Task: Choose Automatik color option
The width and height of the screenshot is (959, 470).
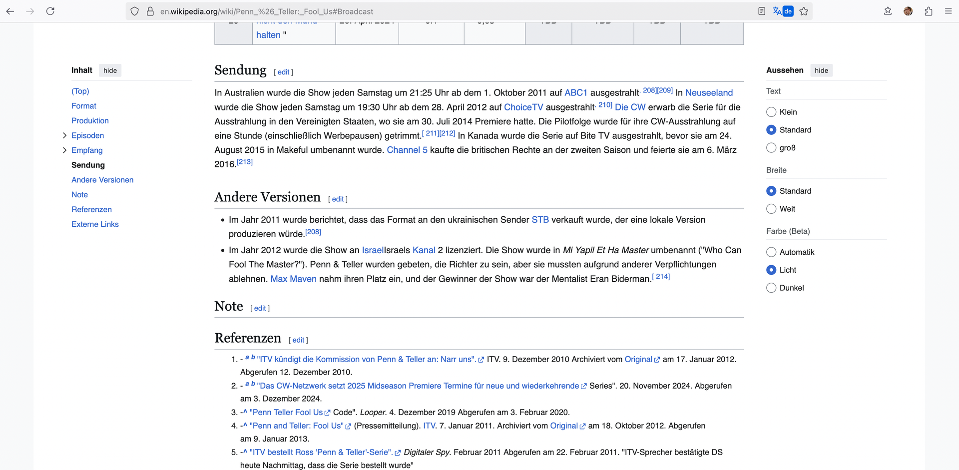Action: point(771,252)
